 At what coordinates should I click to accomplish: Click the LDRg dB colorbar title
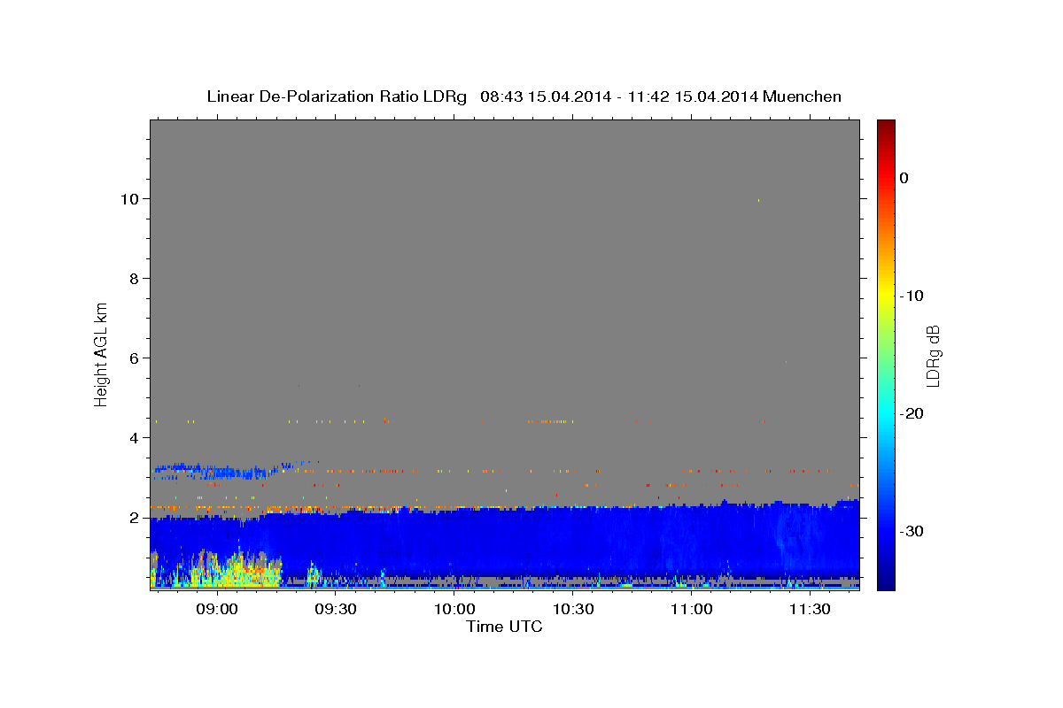click(x=933, y=356)
